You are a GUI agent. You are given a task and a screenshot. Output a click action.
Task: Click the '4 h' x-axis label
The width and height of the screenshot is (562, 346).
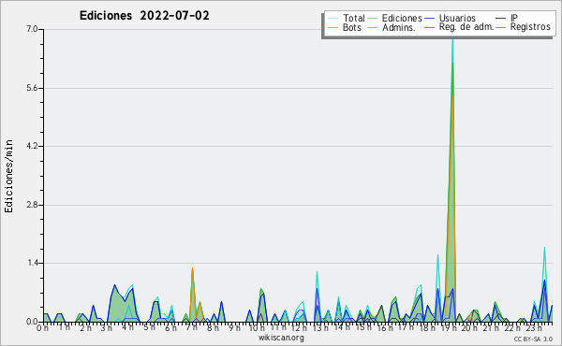tap(127, 327)
